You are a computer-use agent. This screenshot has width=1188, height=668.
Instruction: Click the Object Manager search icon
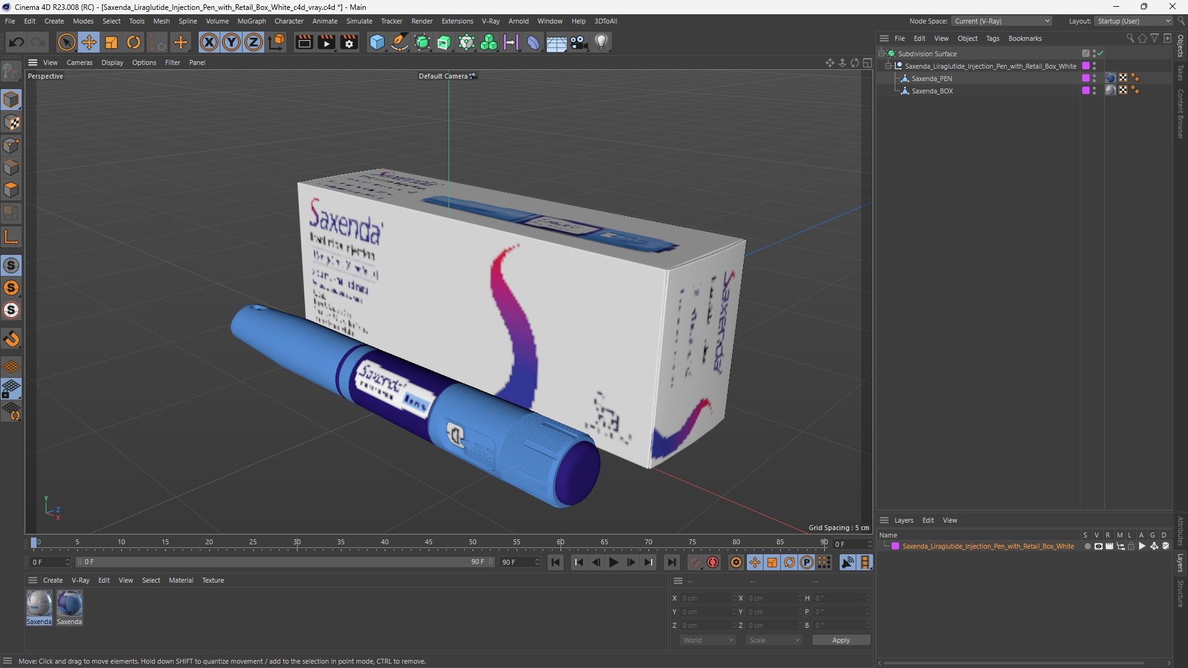point(1130,38)
